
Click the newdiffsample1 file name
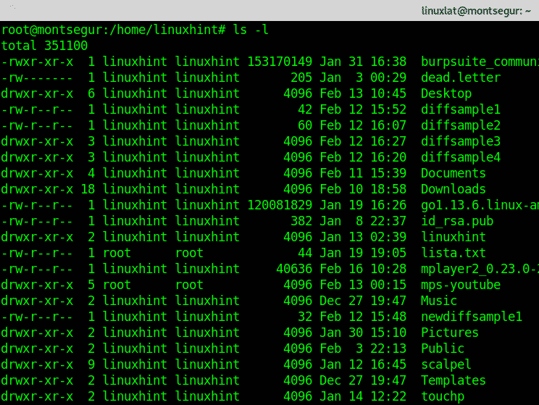coord(472,317)
